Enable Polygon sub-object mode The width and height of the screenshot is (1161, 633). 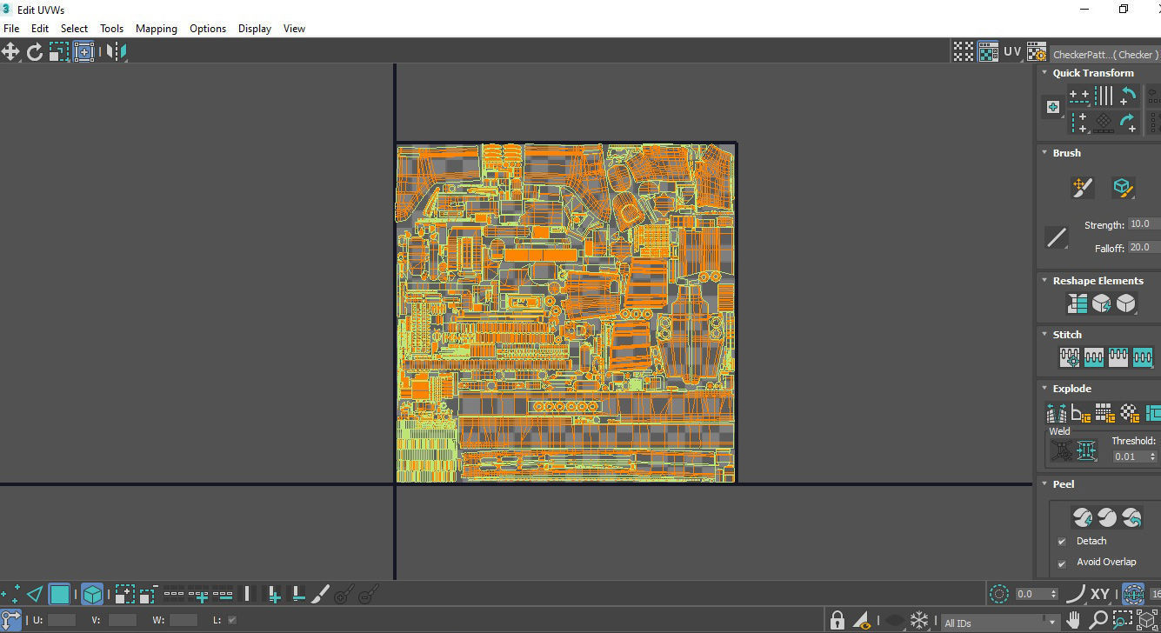pos(59,595)
